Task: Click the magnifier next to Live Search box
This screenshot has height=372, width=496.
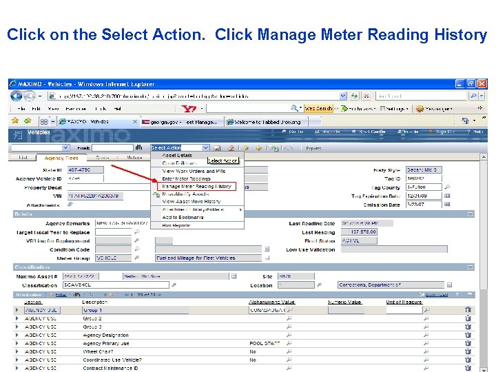Action: 473,96
